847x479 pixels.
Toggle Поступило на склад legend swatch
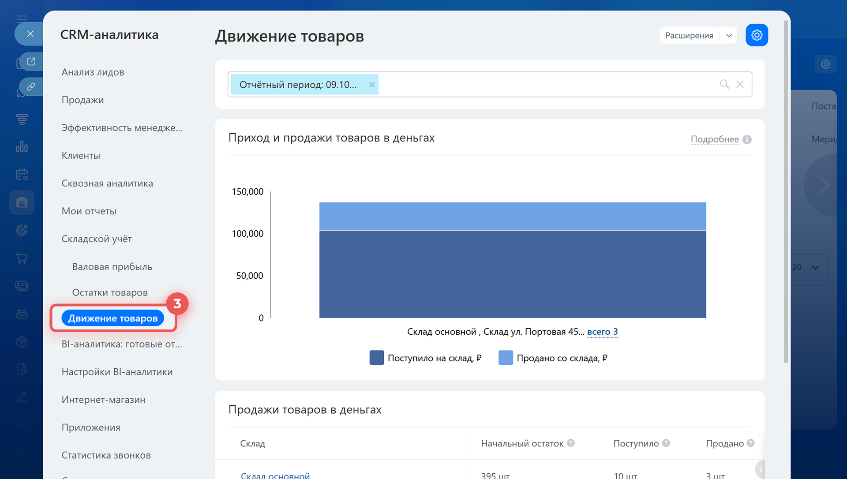coord(376,358)
